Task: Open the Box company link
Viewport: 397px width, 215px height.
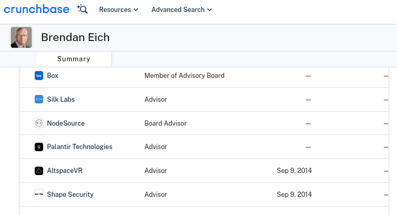Action: (x=52, y=75)
